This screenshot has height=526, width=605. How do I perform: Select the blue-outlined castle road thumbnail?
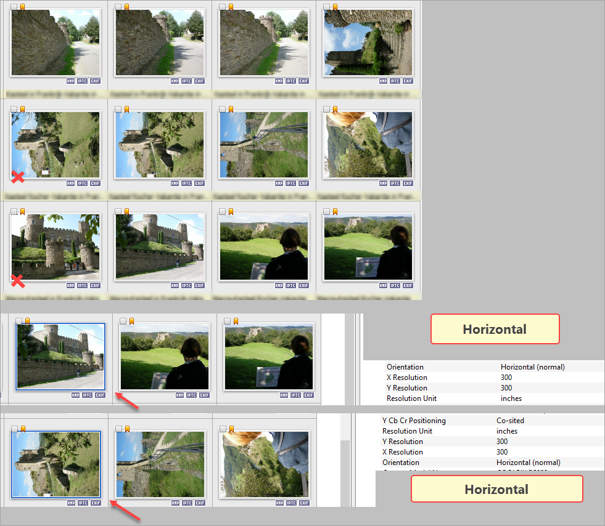[x=60, y=356]
